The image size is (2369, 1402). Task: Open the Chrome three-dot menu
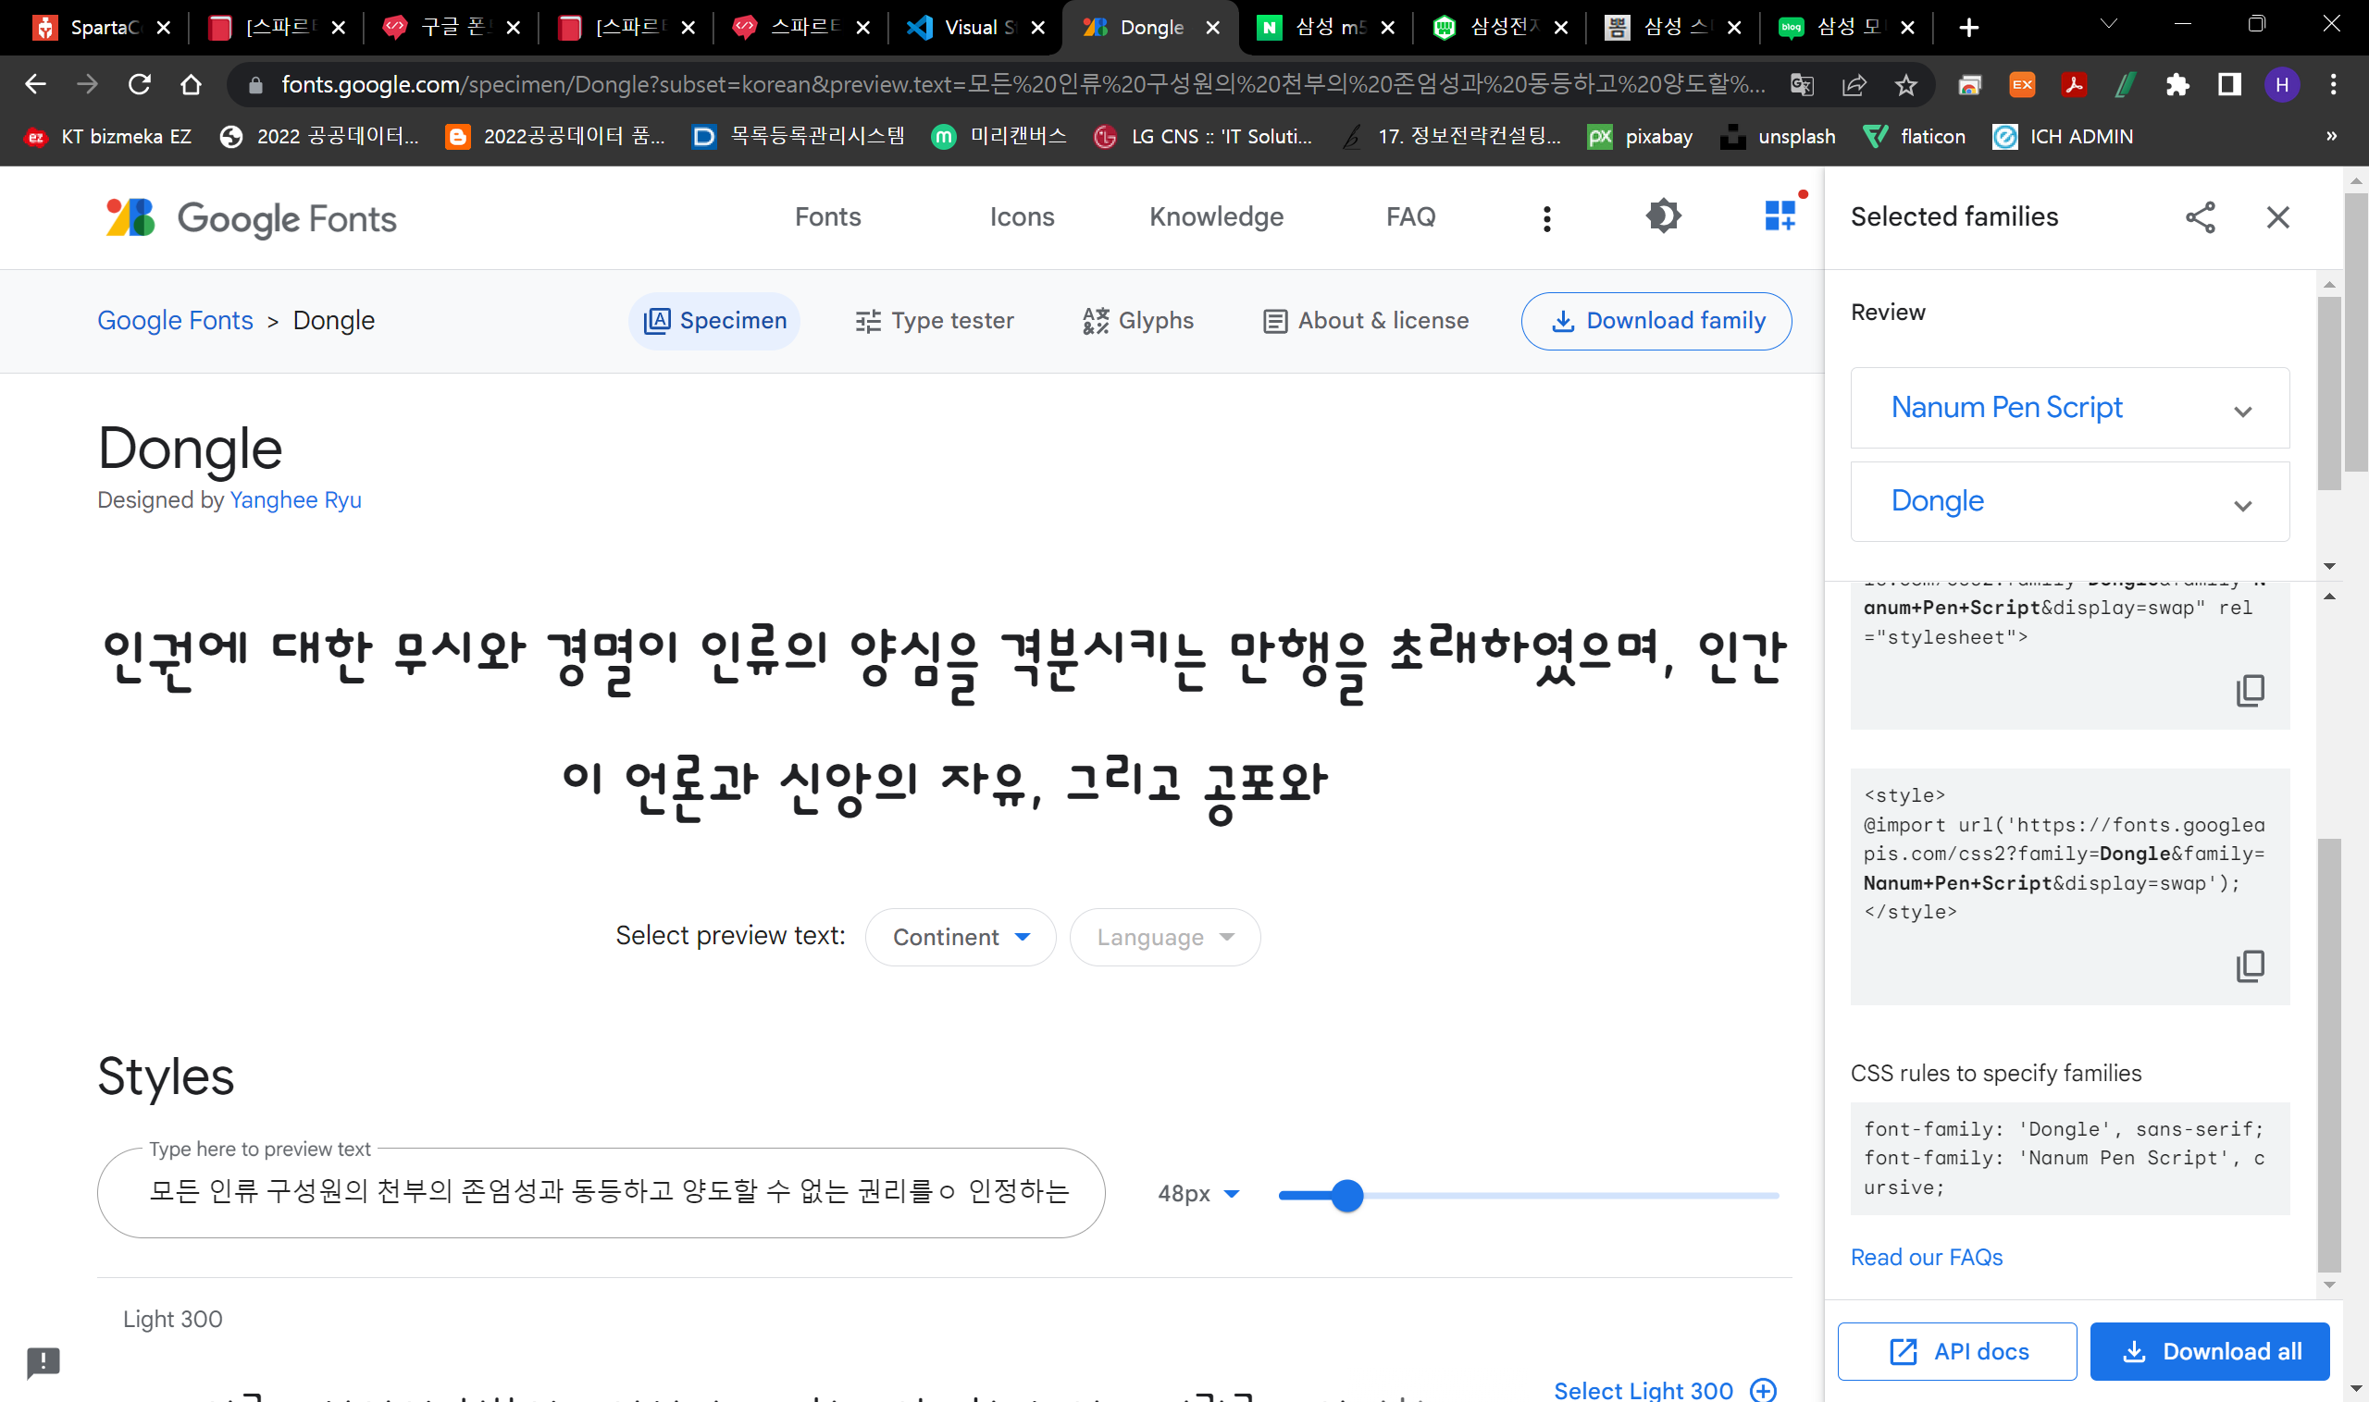coord(2333,85)
